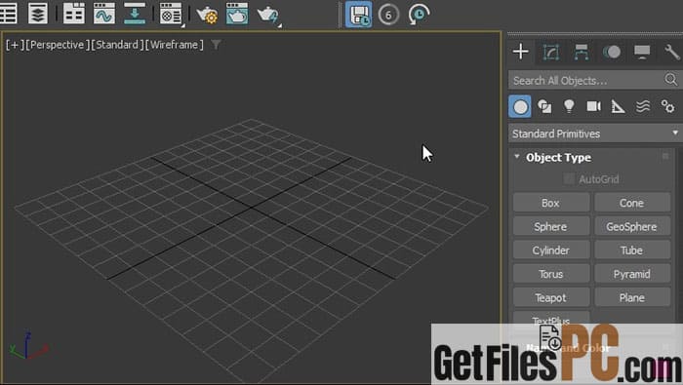Open the Layer Explorer icon
The width and height of the screenshot is (683, 385).
click(x=38, y=14)
